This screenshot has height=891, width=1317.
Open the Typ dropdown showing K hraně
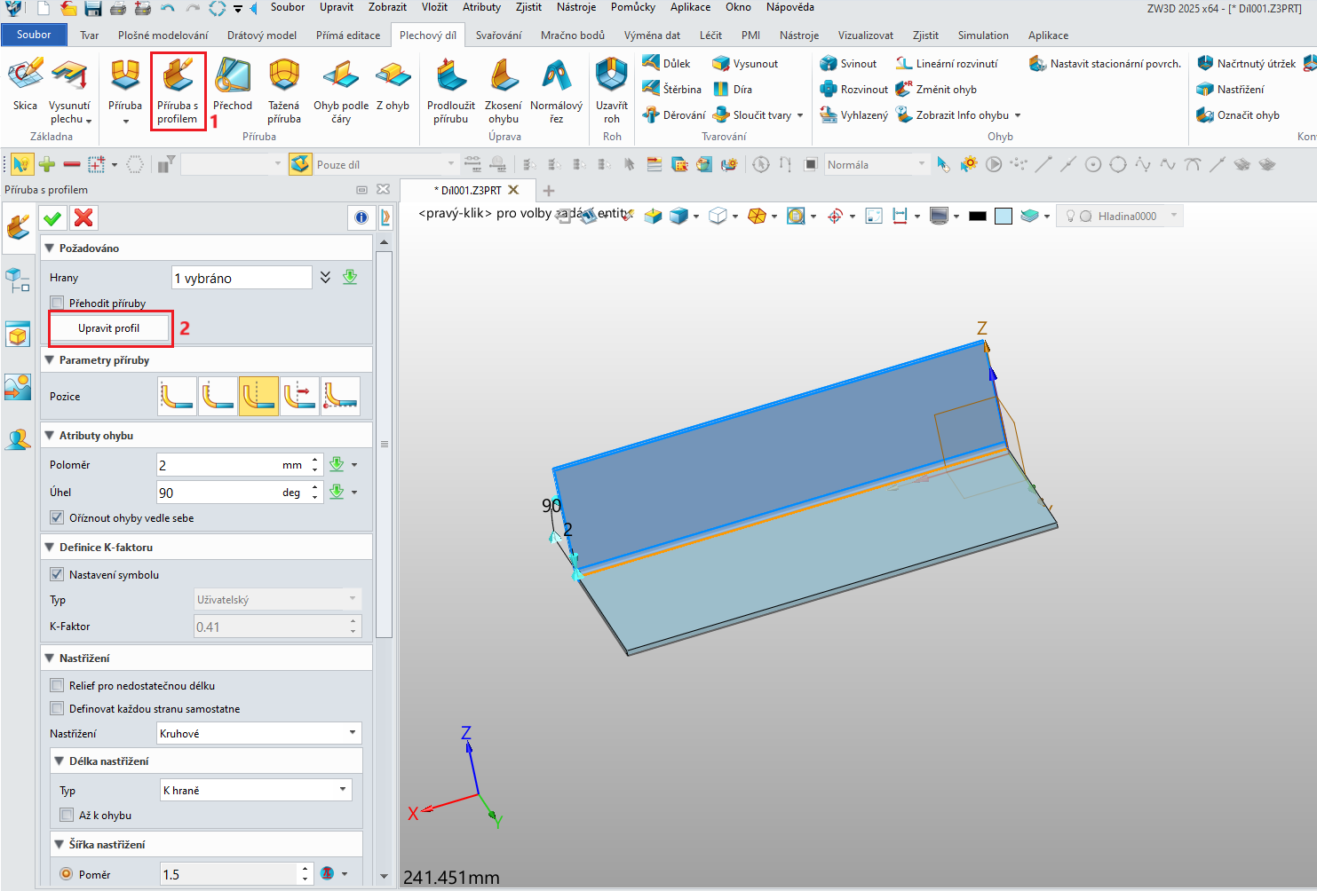[256, 790]
